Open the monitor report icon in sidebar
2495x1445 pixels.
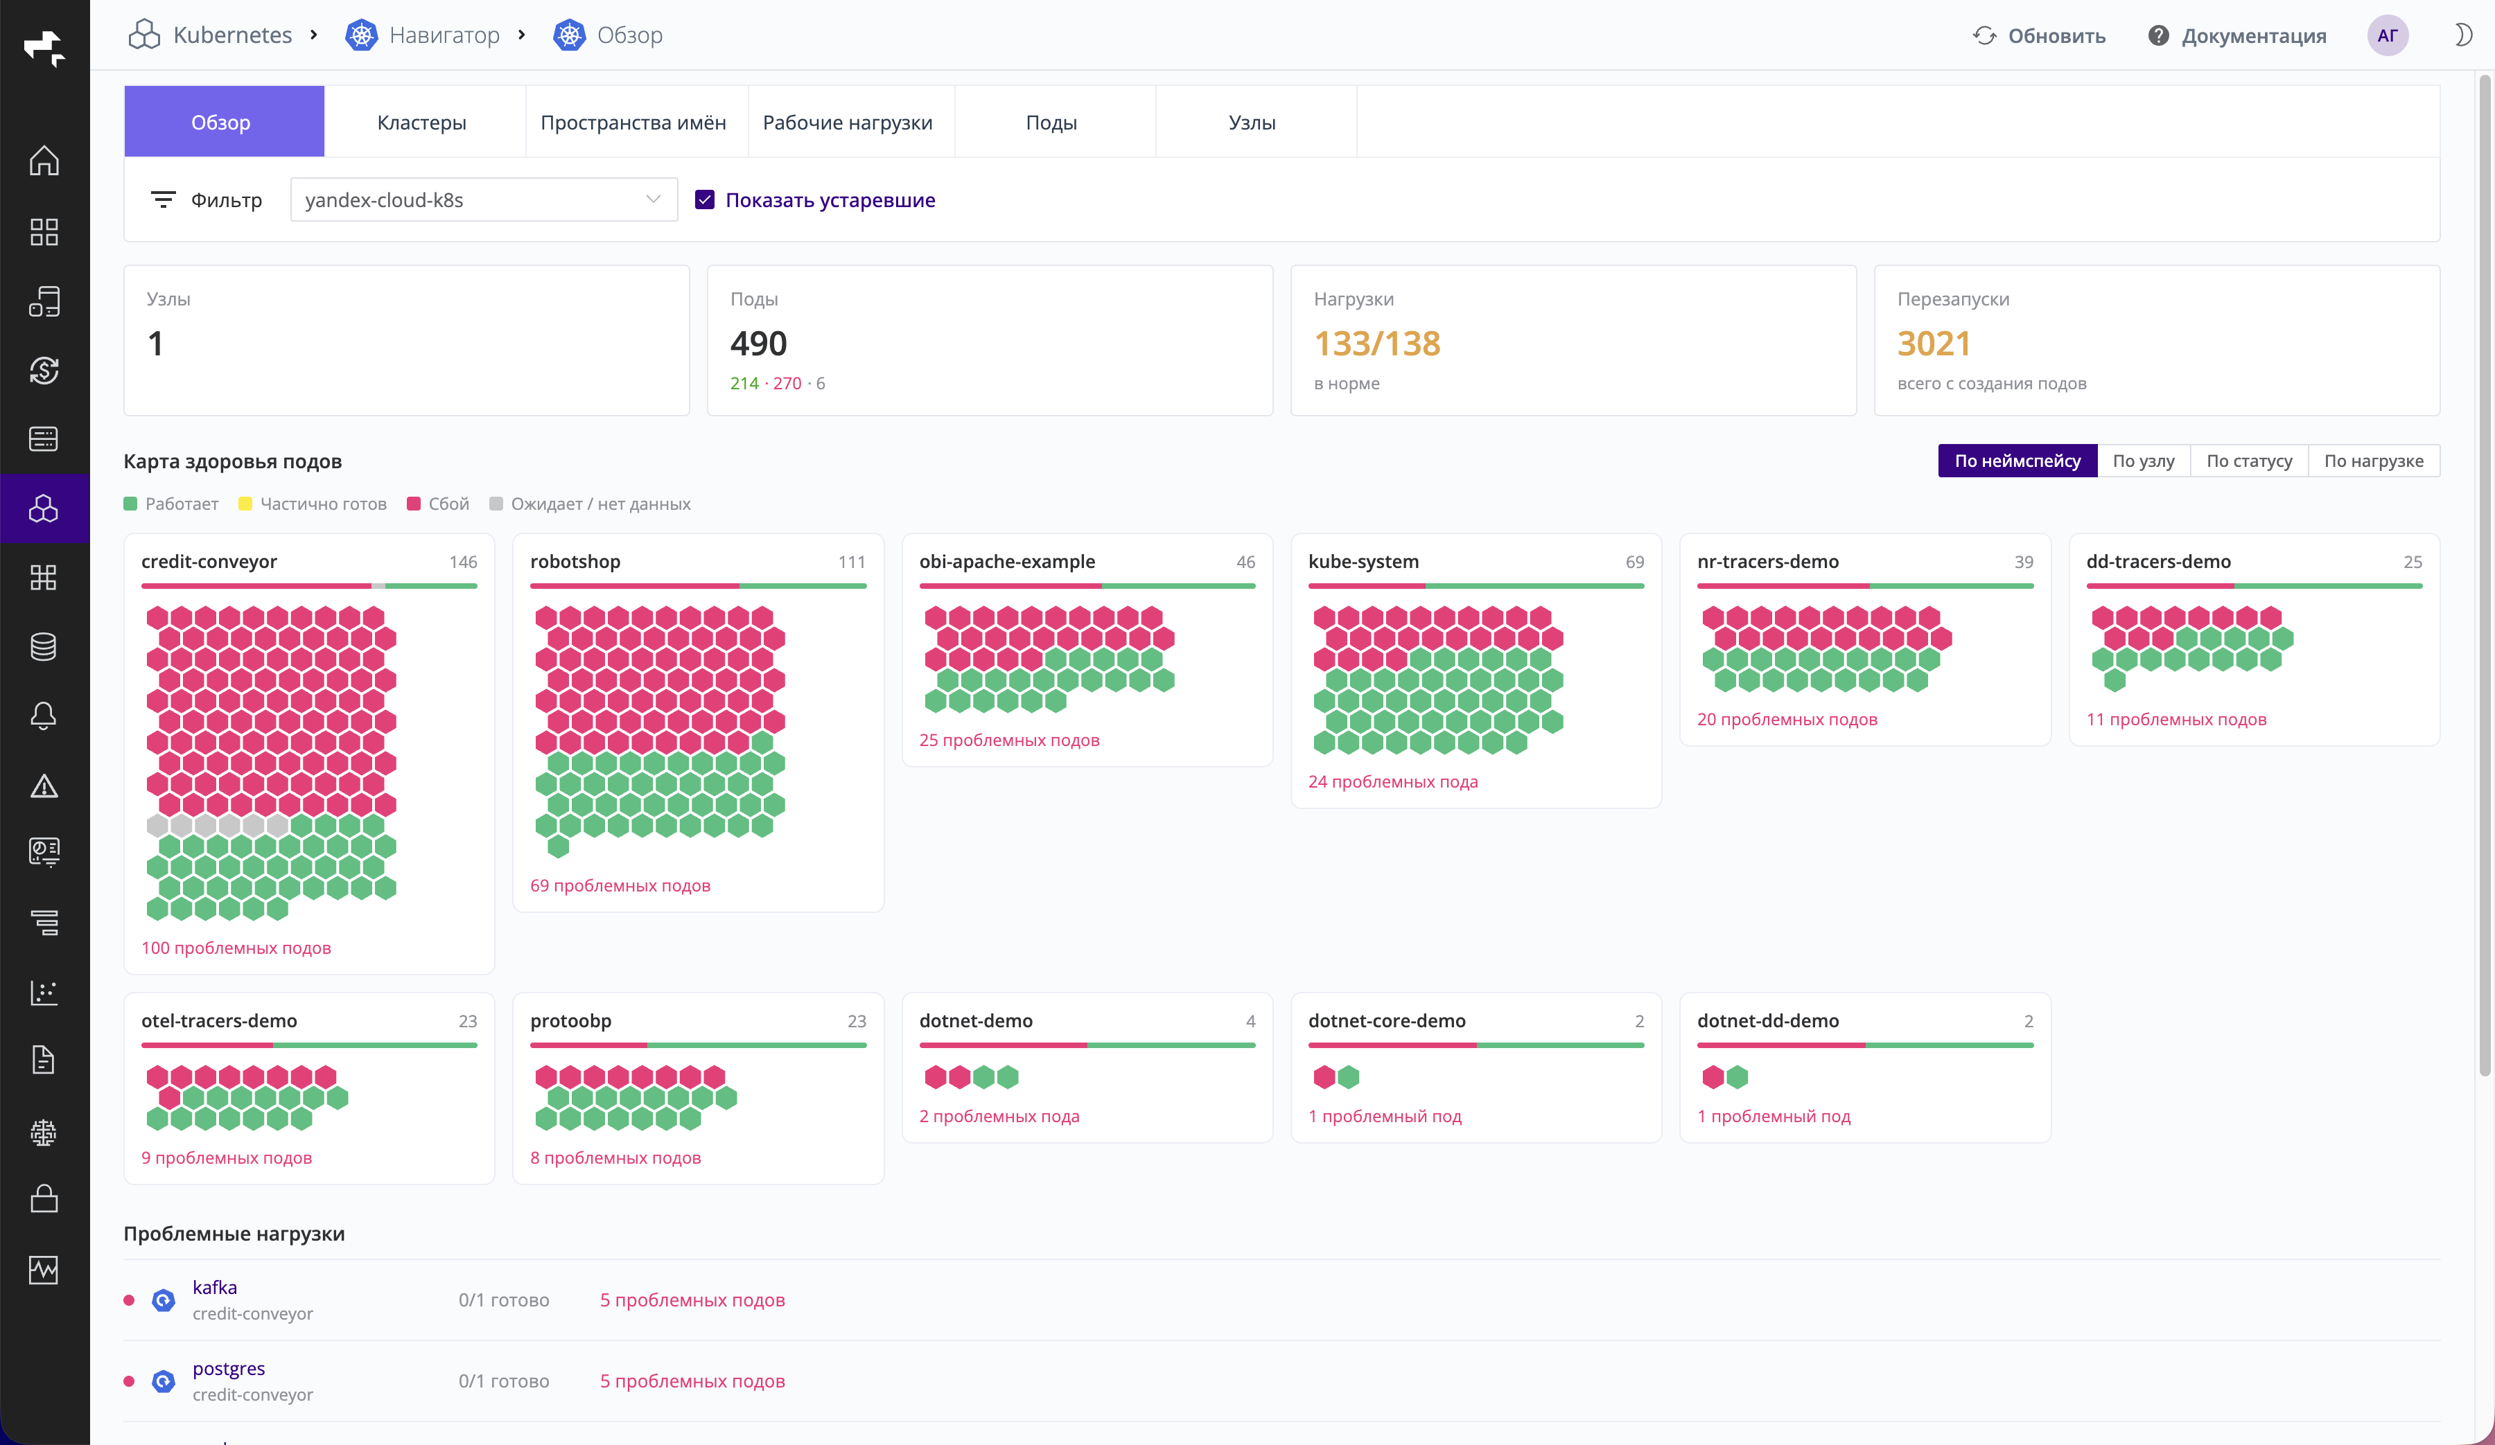point(44,852)
